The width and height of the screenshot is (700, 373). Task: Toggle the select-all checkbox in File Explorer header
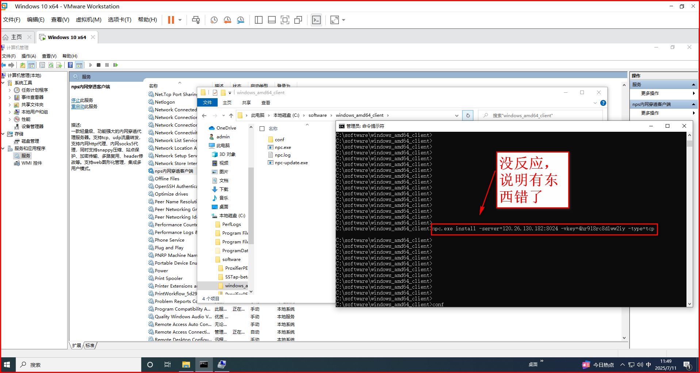click(x=262, y=129)
